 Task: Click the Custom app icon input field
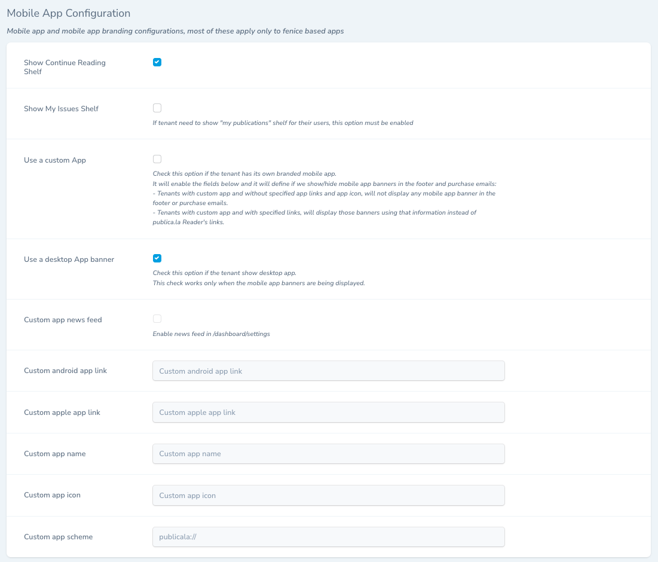click(x=328, y=495)
